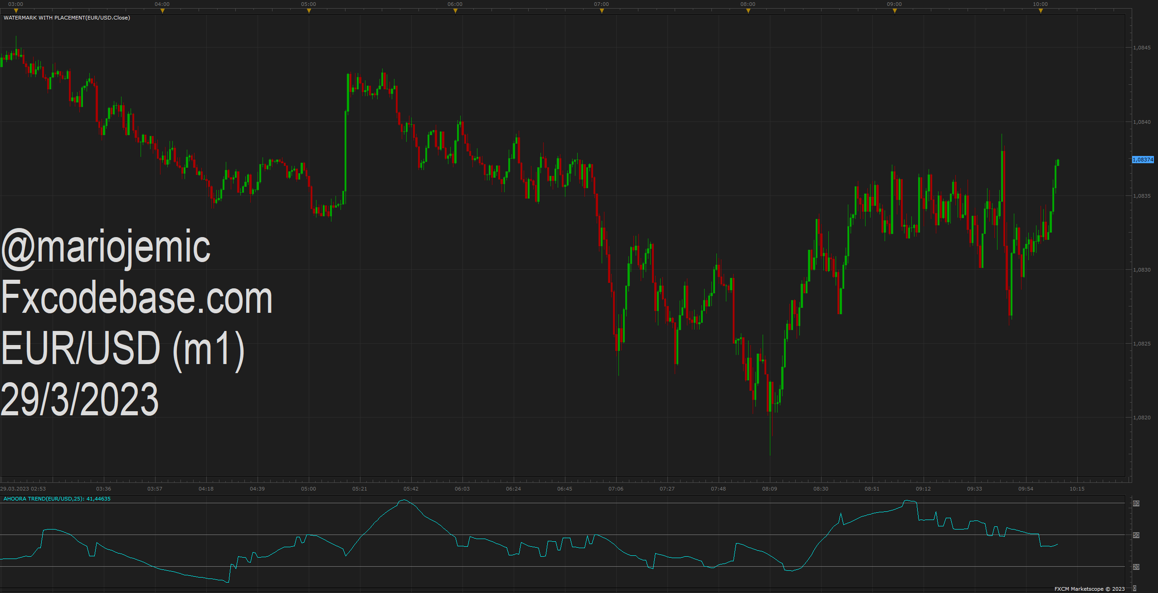
Task: Click the 09:54 time axis label
Action: pos(1026,489)
